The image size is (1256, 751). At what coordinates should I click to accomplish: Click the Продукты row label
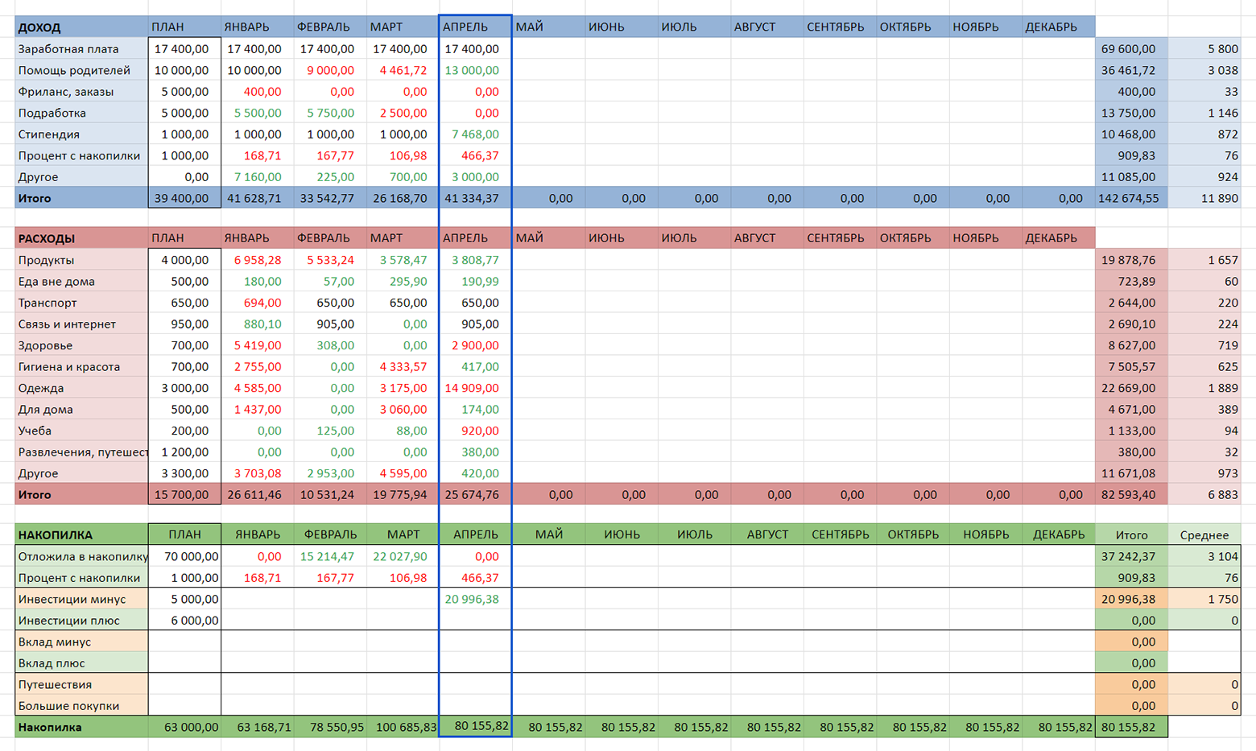(81, 260)
